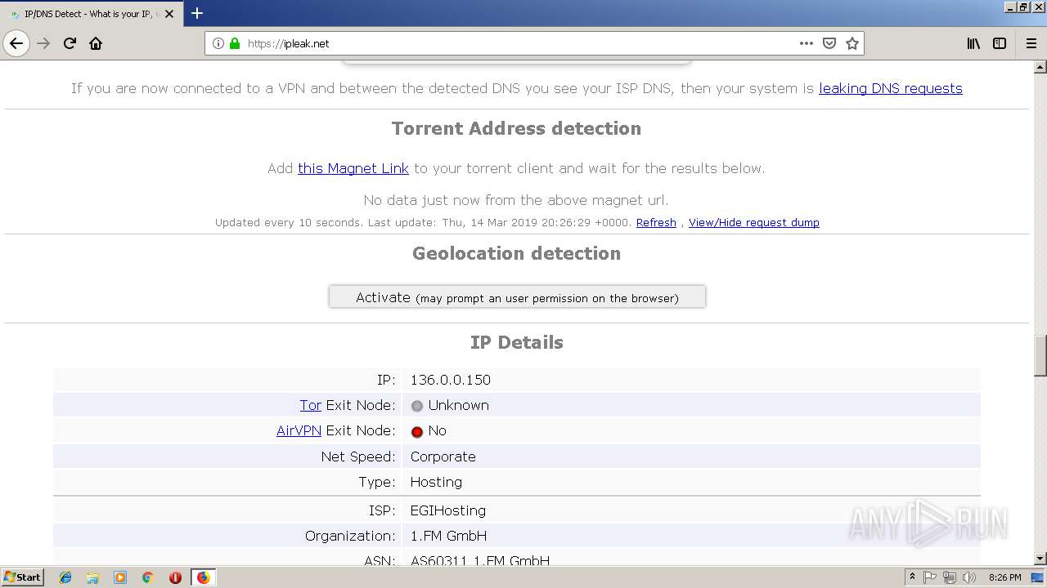Launch Google Chrome from taskbar
The width and height of the screenshot is (1047, 588).
(148, 577)
